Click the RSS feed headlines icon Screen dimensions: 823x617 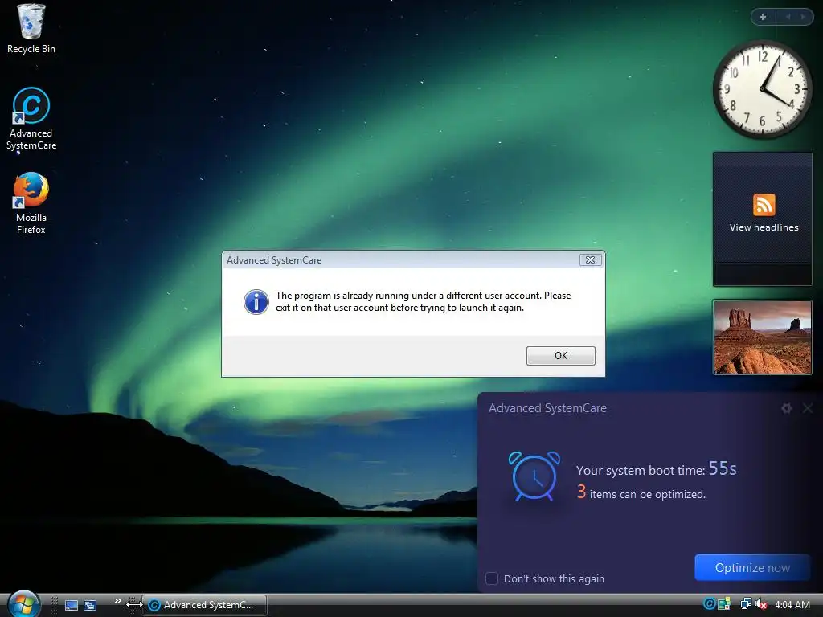(x=764, y=205)
